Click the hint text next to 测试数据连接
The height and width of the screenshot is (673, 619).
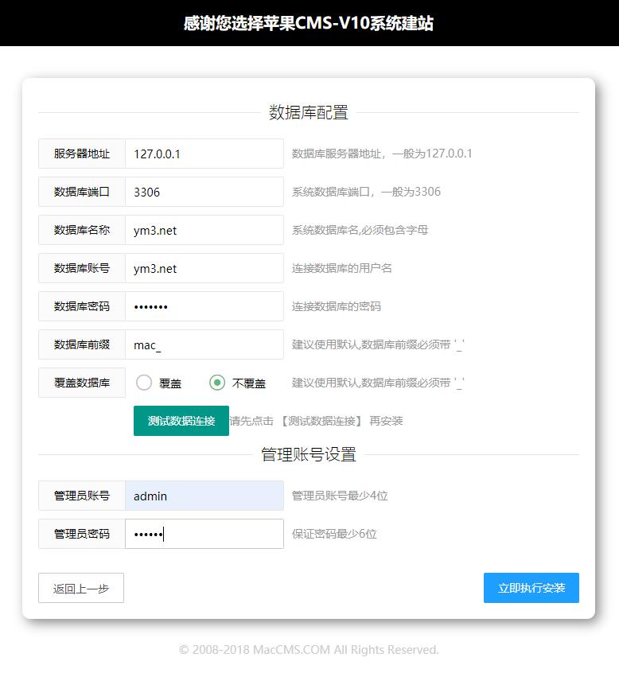[317, 421]
